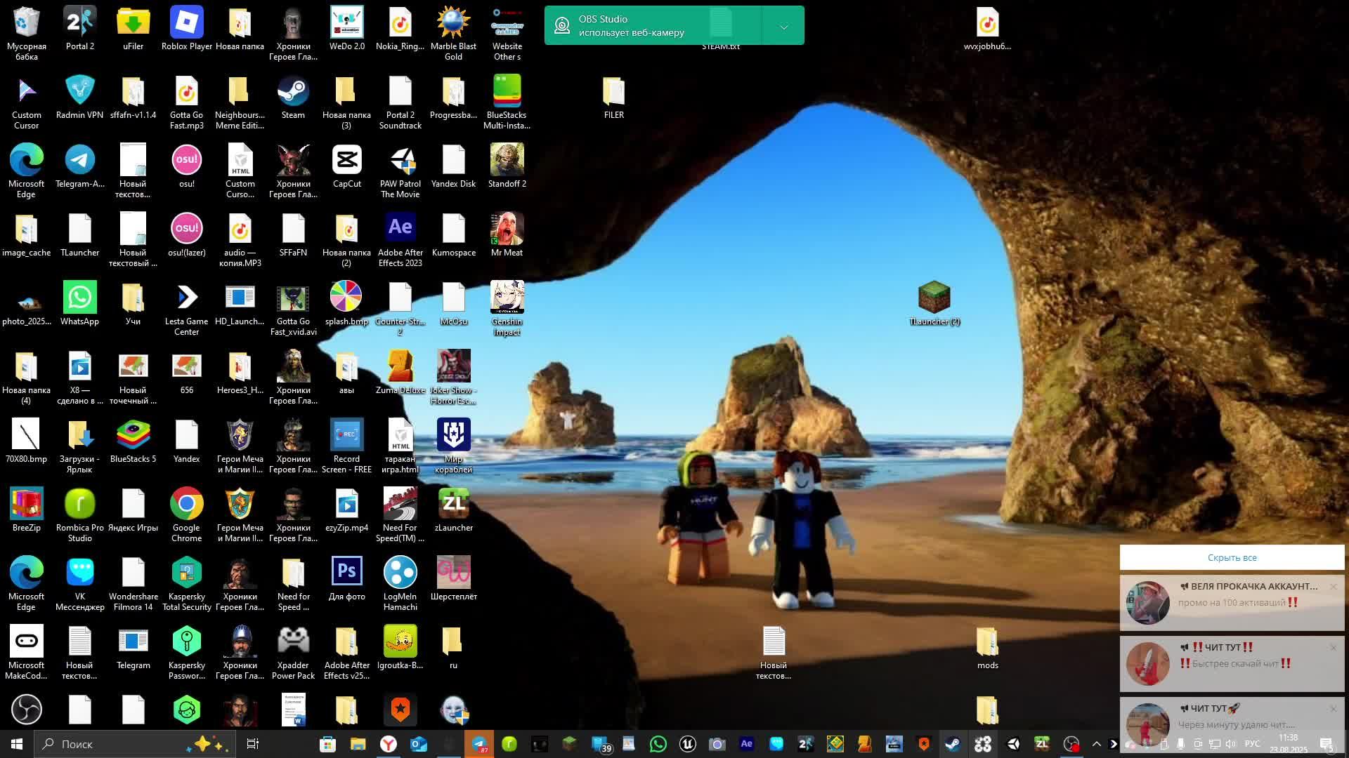Screen dimensions: 1349x758
Task: Show hidden system tray icons
Action: [x=1096, y=744]
